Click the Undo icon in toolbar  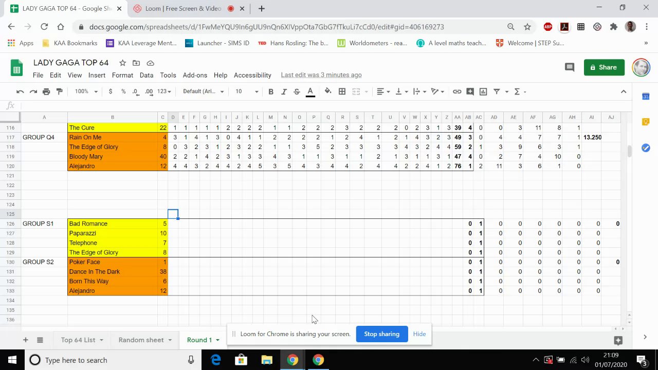click(x=20, y=91)
